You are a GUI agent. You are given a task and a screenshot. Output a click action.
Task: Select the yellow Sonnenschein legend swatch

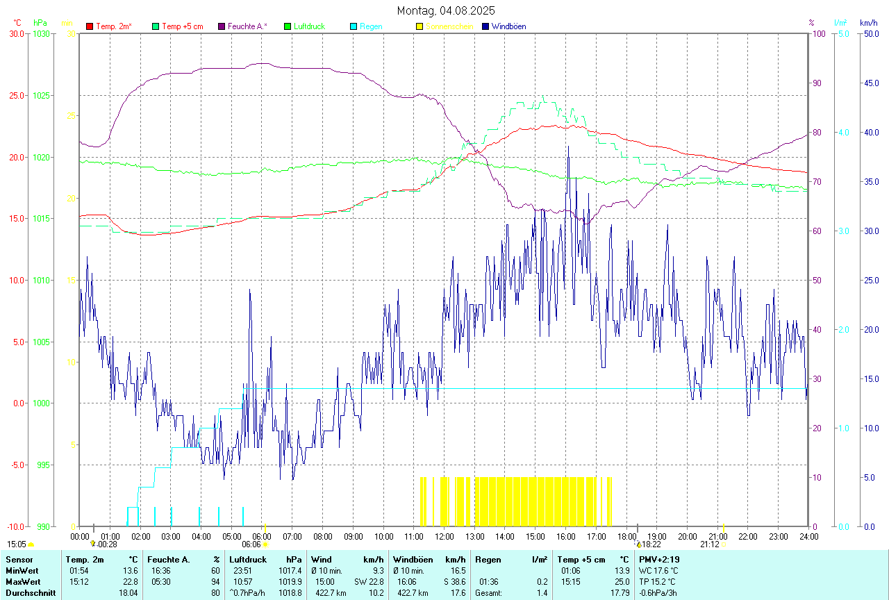pos(419,26)
